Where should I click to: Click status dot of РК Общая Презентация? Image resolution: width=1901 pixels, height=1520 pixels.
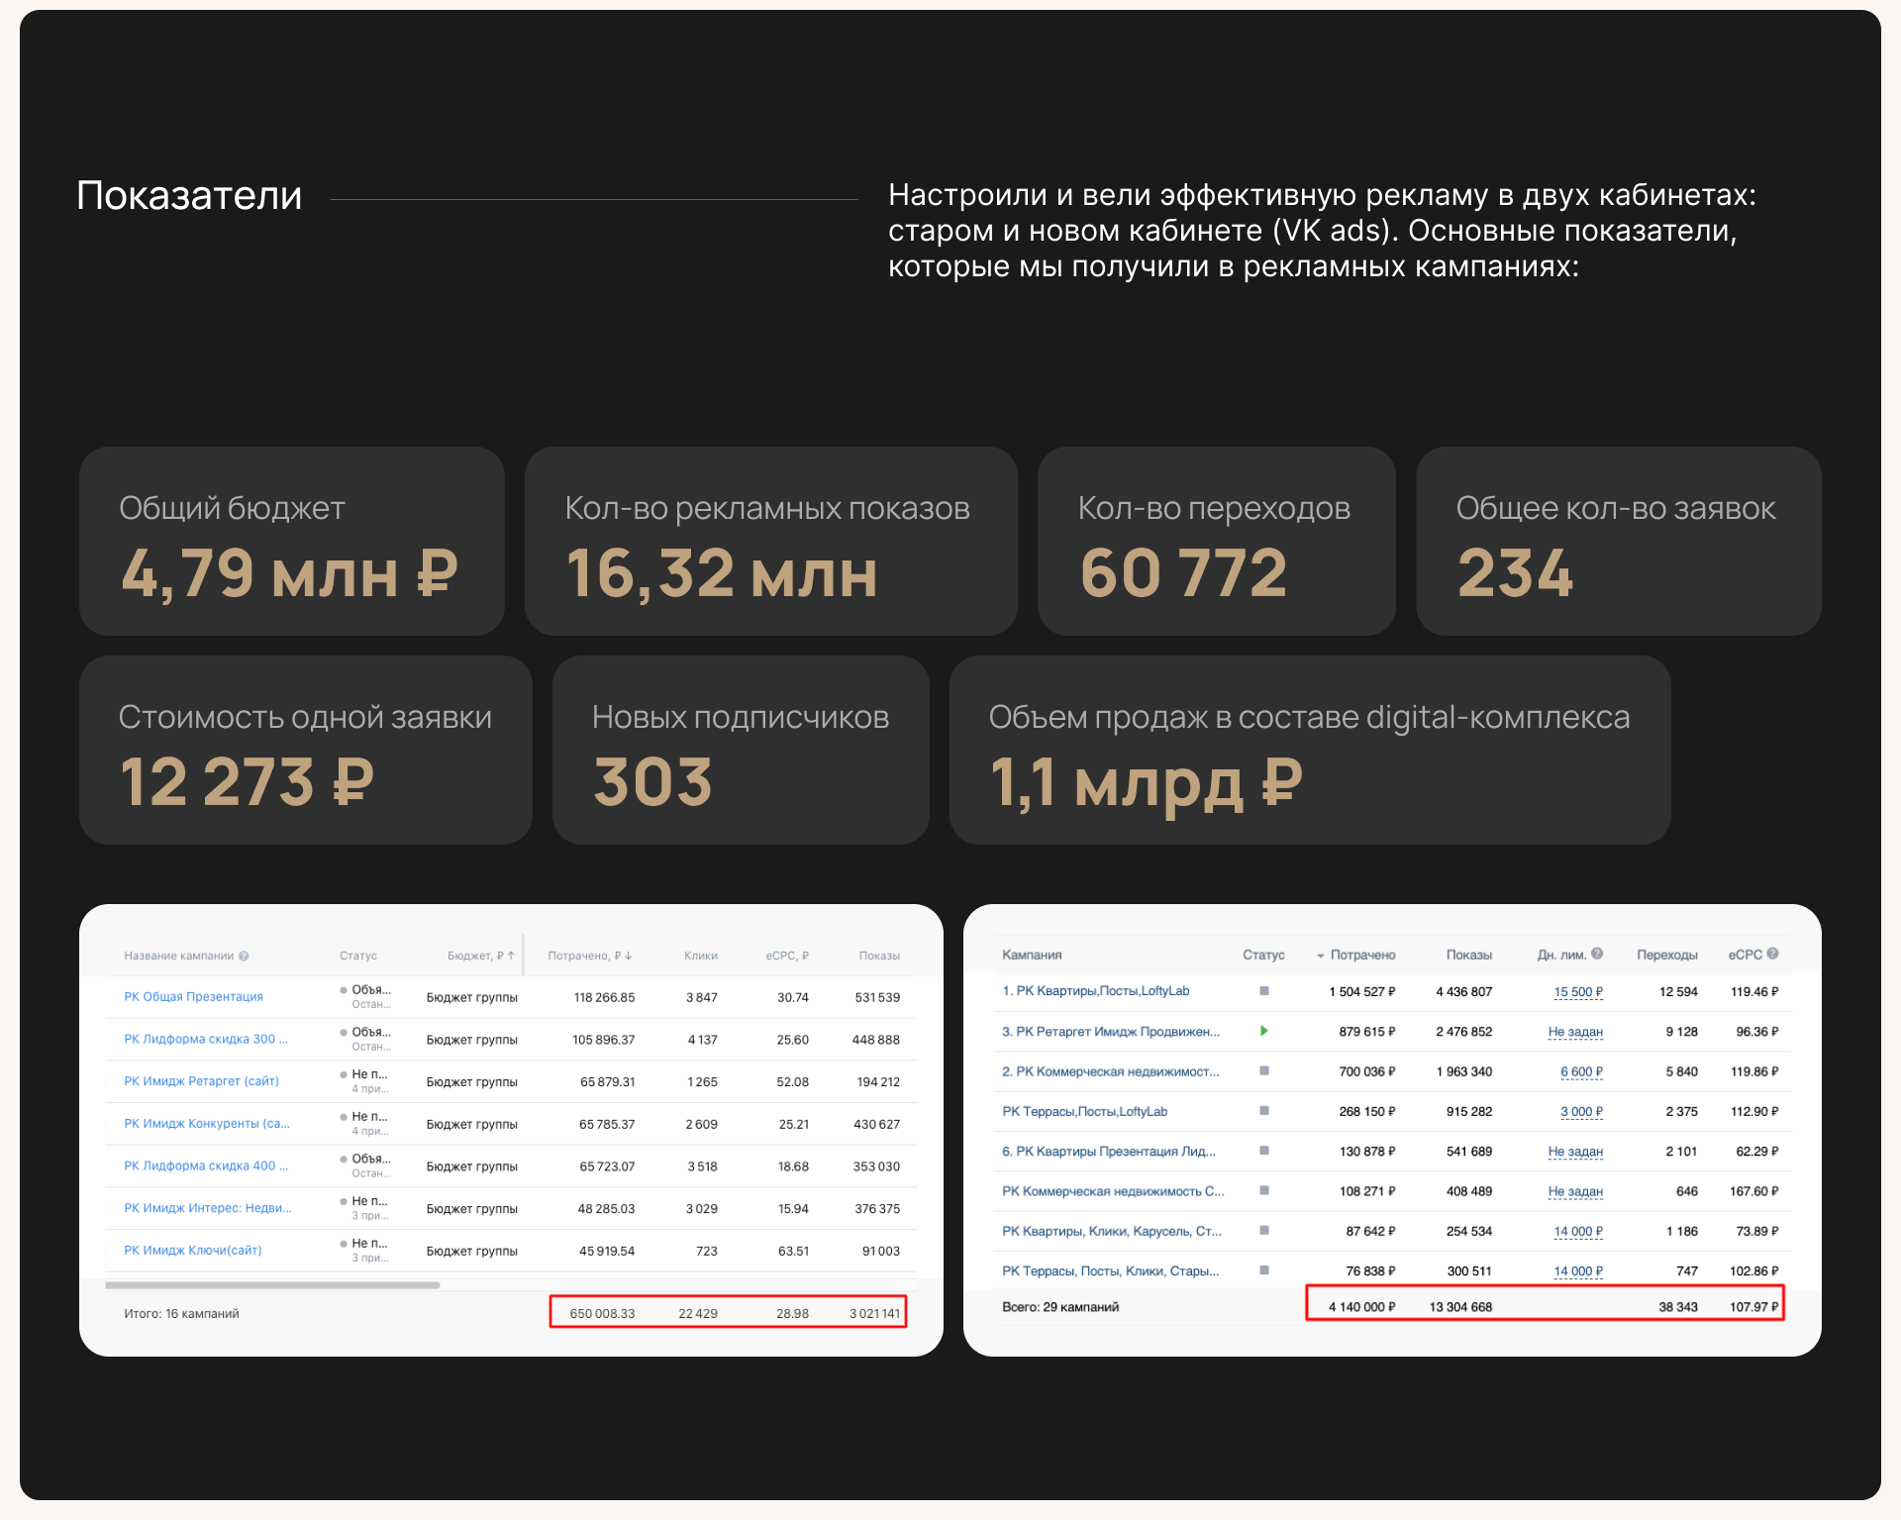(344, 989)
